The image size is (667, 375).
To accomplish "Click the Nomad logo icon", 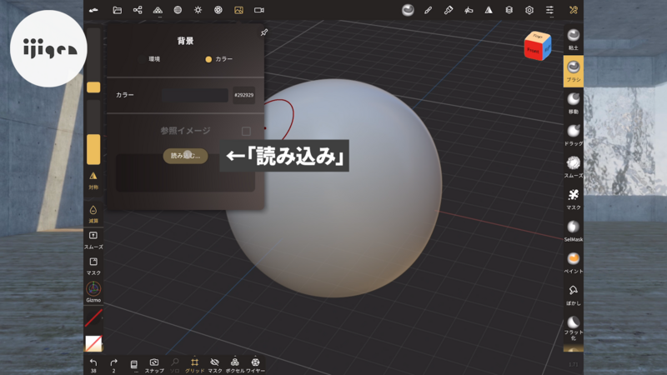I will 93,10.
